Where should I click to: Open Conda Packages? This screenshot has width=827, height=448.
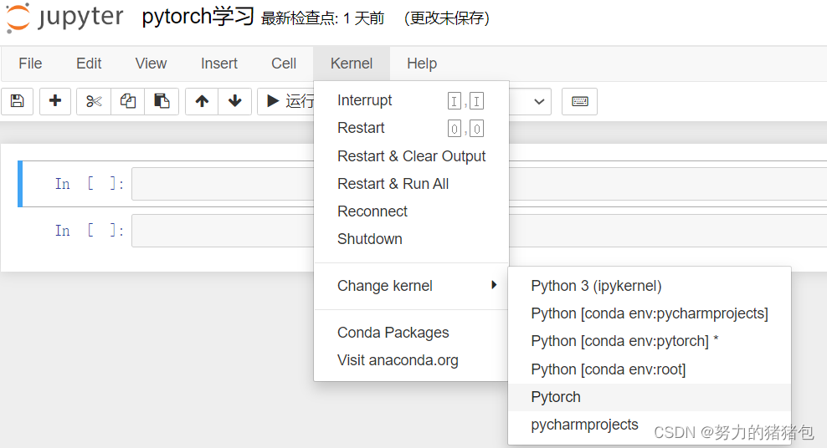coord(411,333)
